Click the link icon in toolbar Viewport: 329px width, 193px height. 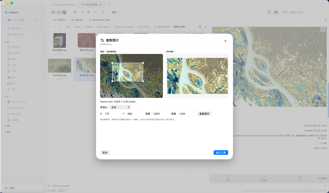point(102,12)
